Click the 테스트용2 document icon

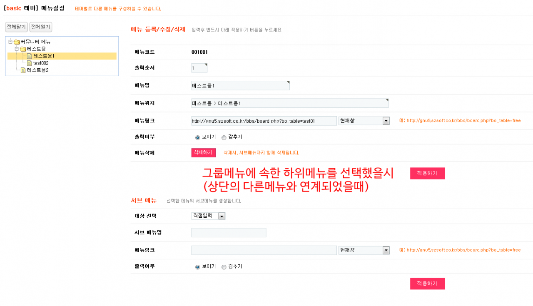pos(23,70)
